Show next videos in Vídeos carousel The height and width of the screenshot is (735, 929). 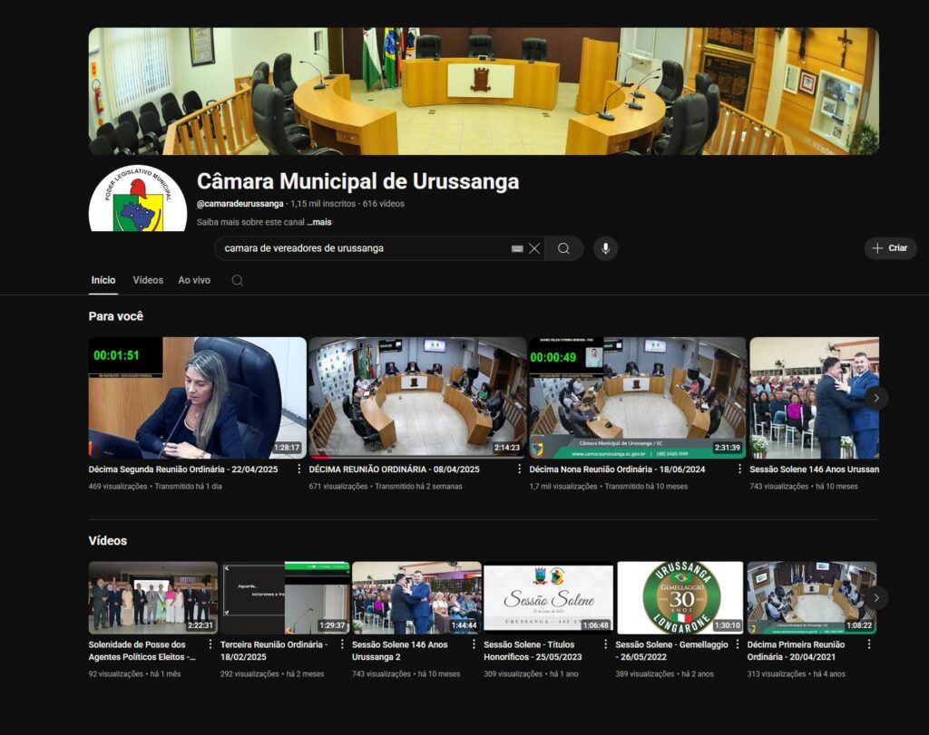click(x=876, y=598)
